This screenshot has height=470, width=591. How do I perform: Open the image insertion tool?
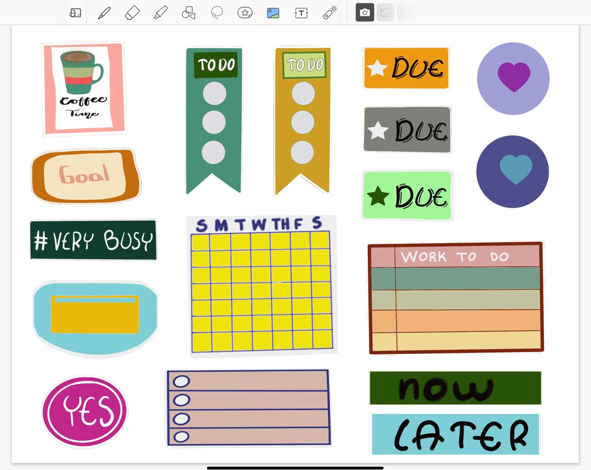[x=273, y=13]
